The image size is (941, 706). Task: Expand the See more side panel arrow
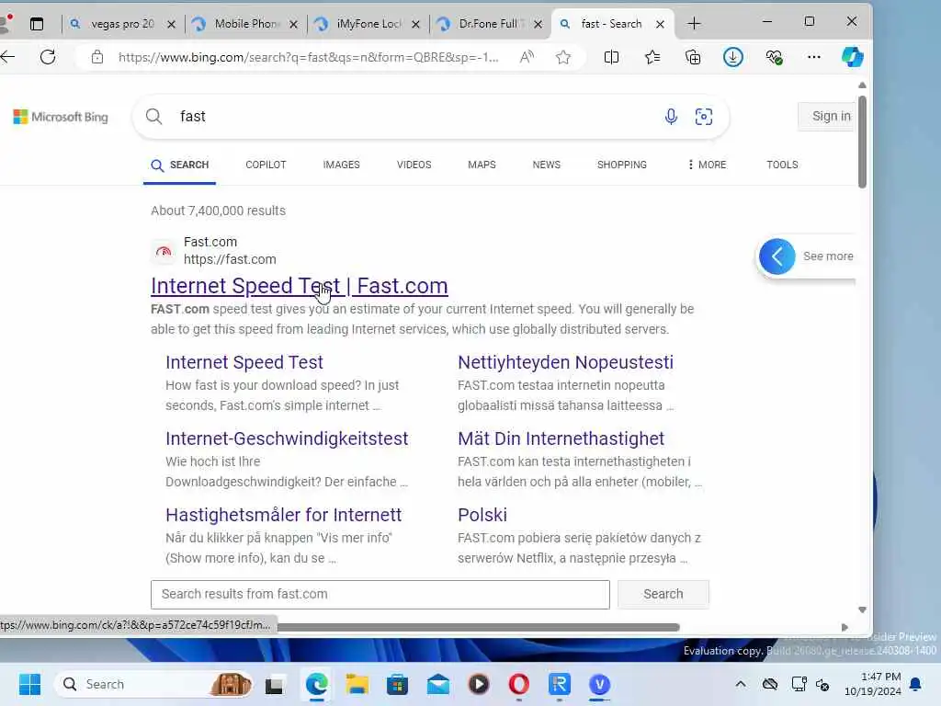pos(777,256)
